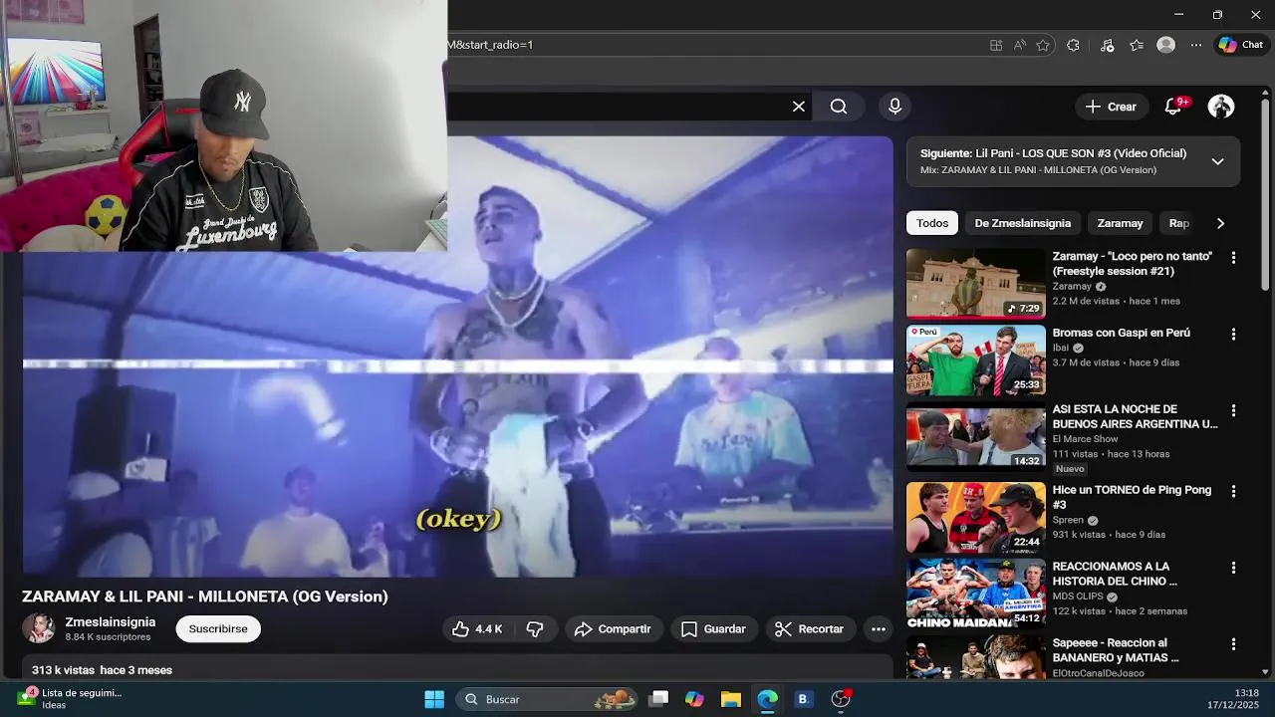1275x717 pixels.
Task: Open Task View on the taskbar
Action: [x=658, y=699]
